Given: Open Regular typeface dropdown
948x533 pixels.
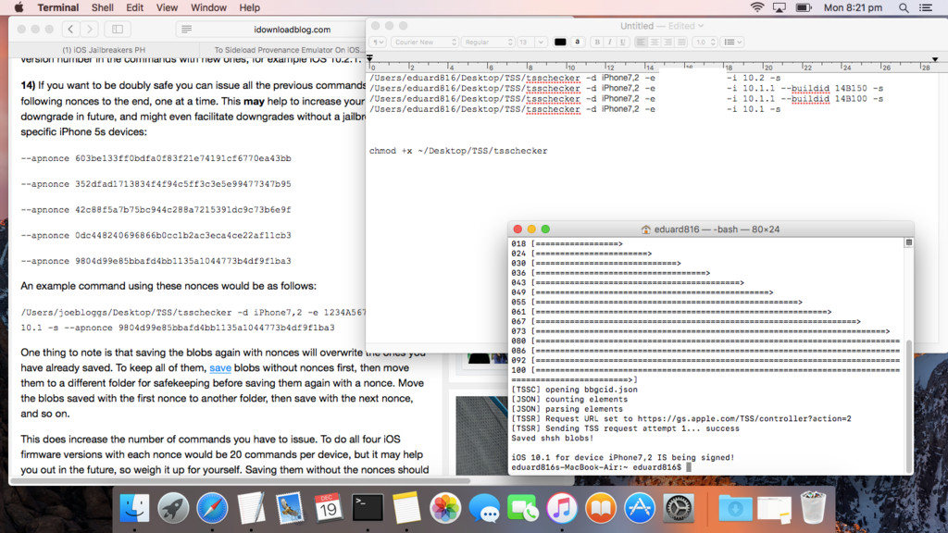Looking at the screenshot, I should click(488, 42).
